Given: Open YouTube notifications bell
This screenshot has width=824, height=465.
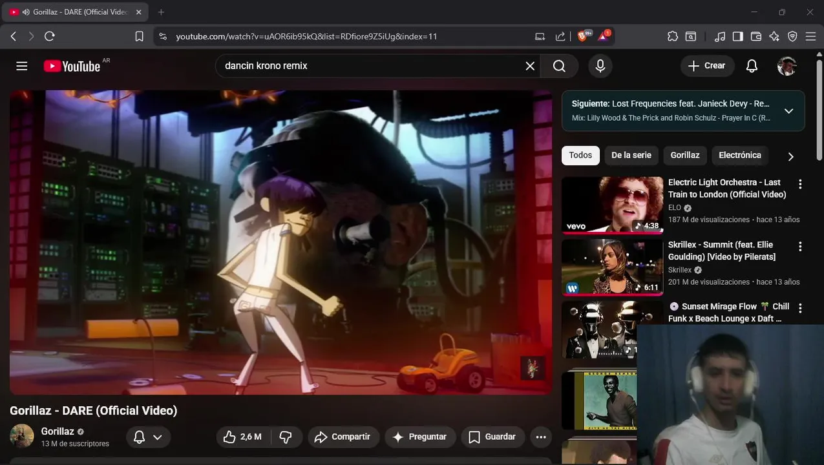Looking at the screenshot, I should point(752,66).
